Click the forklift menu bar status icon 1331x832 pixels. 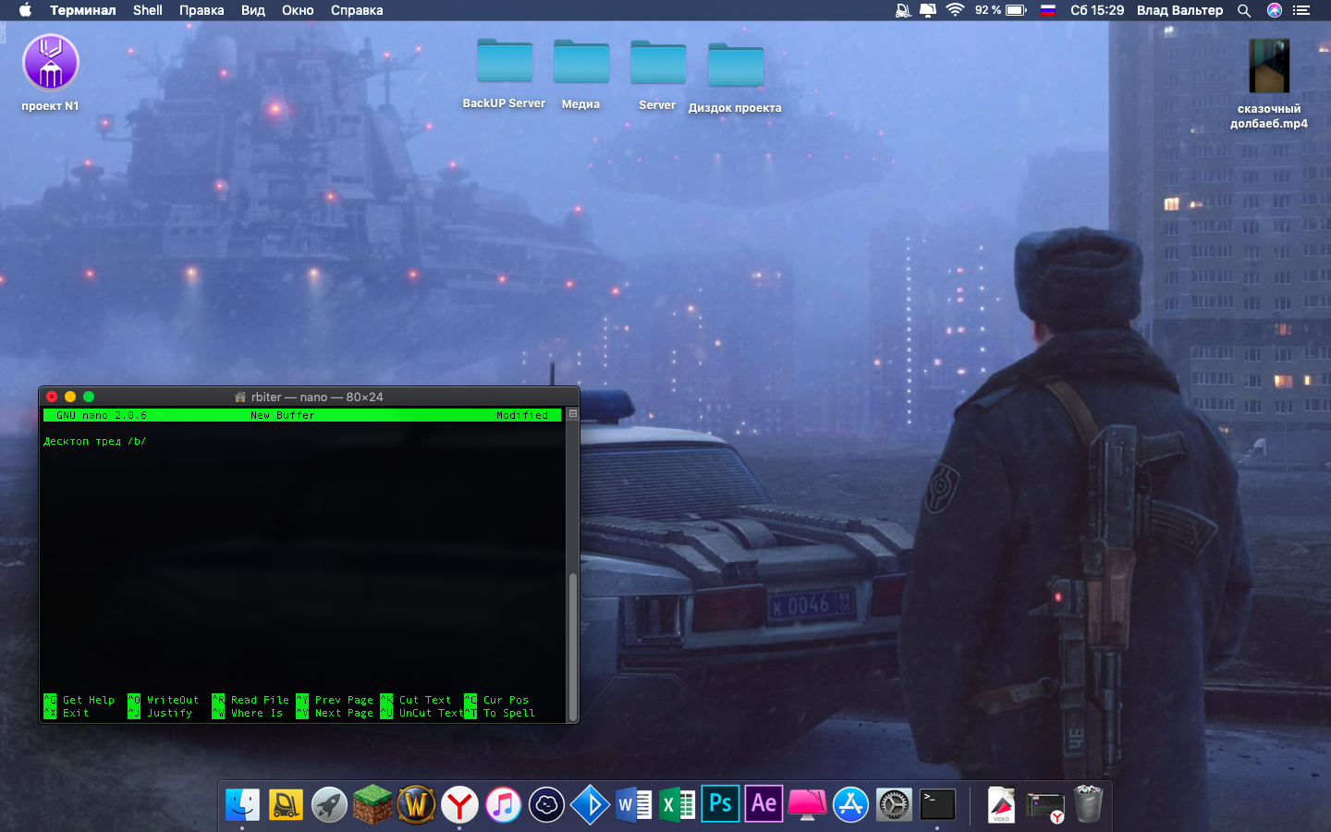coord(903,10)
